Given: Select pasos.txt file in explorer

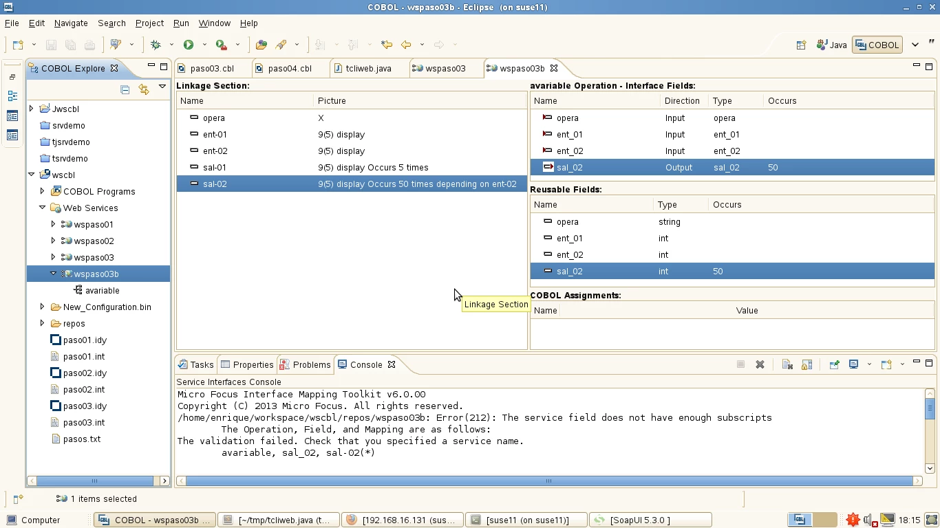Looking at the screenshot, I should (81, 439).
